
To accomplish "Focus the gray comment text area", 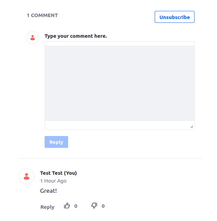I will (x=120, y=83).
